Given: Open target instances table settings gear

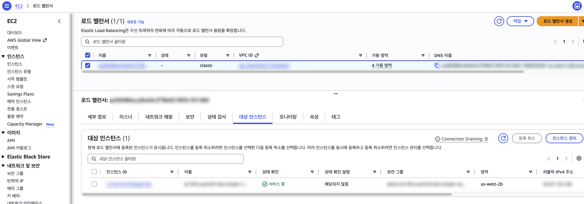Looking at the screenshot, I should (579, 158).
